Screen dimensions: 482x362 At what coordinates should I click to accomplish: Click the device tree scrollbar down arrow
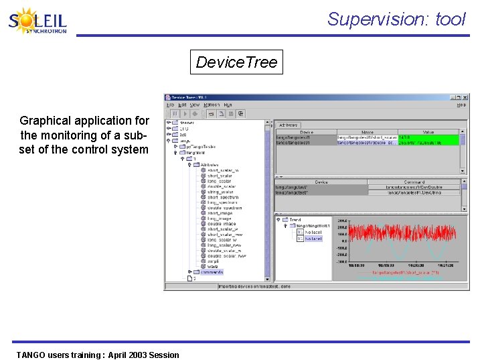(267, 279)
